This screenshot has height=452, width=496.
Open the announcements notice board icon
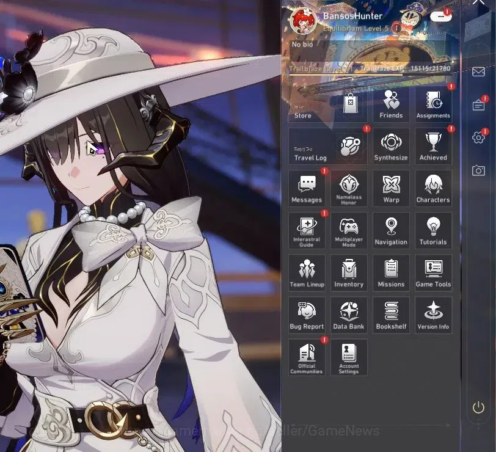[x=478, y=104]
